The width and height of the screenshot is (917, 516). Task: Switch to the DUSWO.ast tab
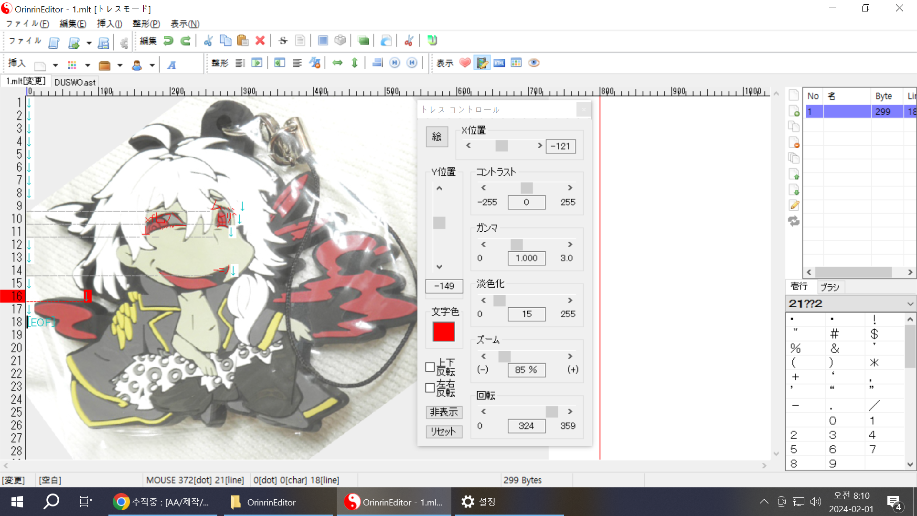tap(75, 82)
